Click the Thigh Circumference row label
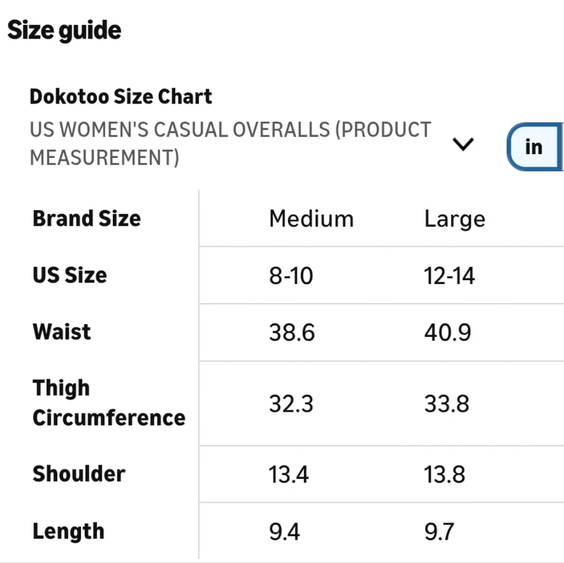The height and width of the screenshot is (563, 564). pos(108,403)
